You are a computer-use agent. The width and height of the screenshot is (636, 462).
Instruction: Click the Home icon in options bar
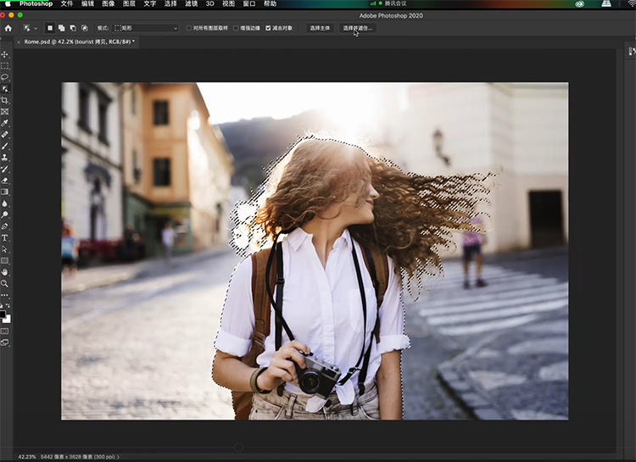coord(8,28)
